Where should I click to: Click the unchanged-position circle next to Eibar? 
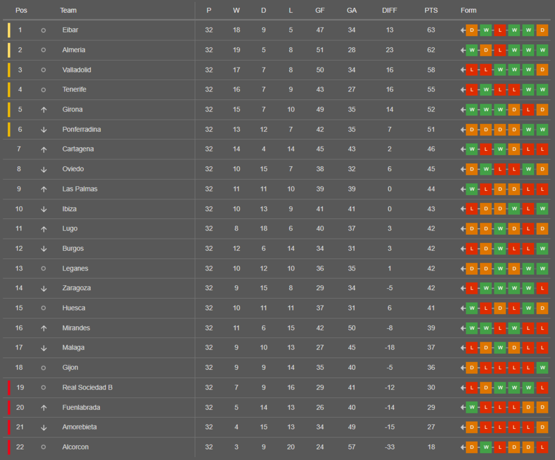pos(43,30)
